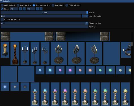Enable the Place as child checkbox

tap(2, 20)
